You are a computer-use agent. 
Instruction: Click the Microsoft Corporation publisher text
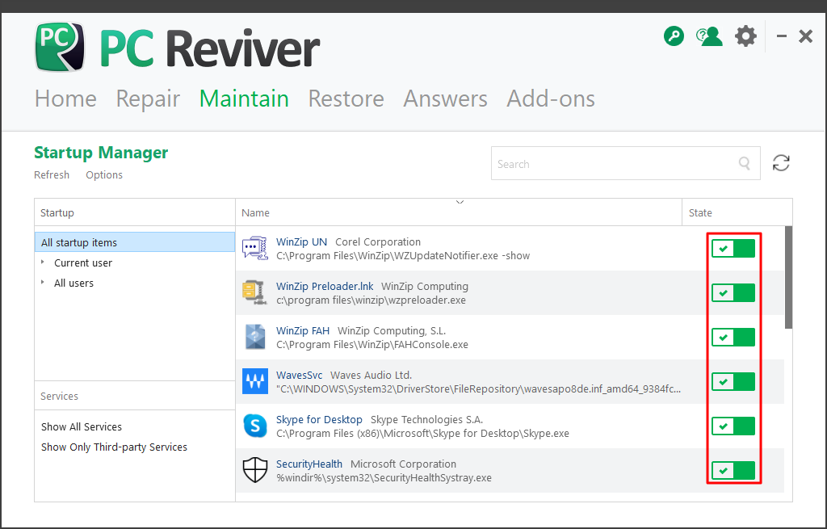click(404, 464)
